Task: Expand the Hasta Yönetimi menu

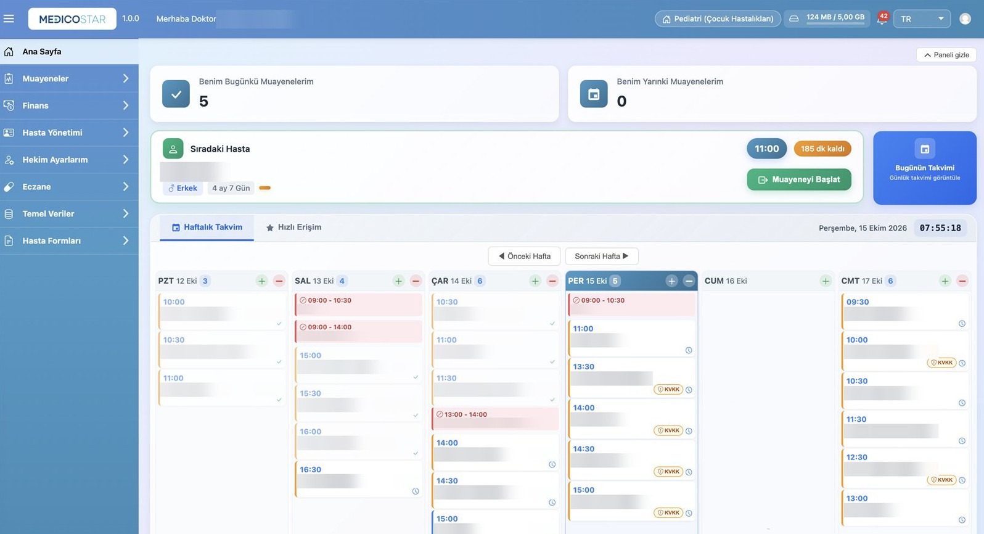Action: (69, 133)
